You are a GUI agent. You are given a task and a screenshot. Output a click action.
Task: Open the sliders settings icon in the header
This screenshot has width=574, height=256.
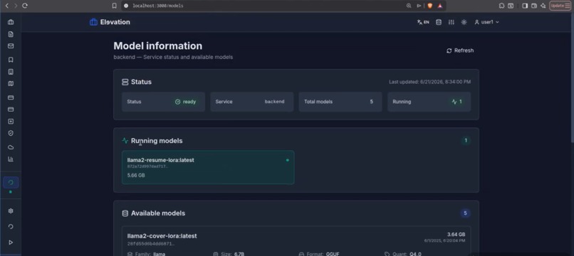[x=452, y=22]
